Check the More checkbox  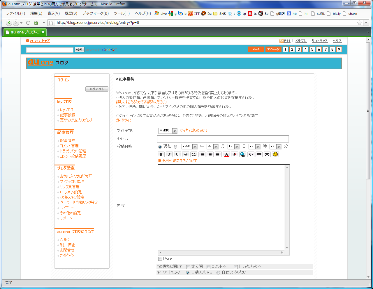tap(160, 259)
